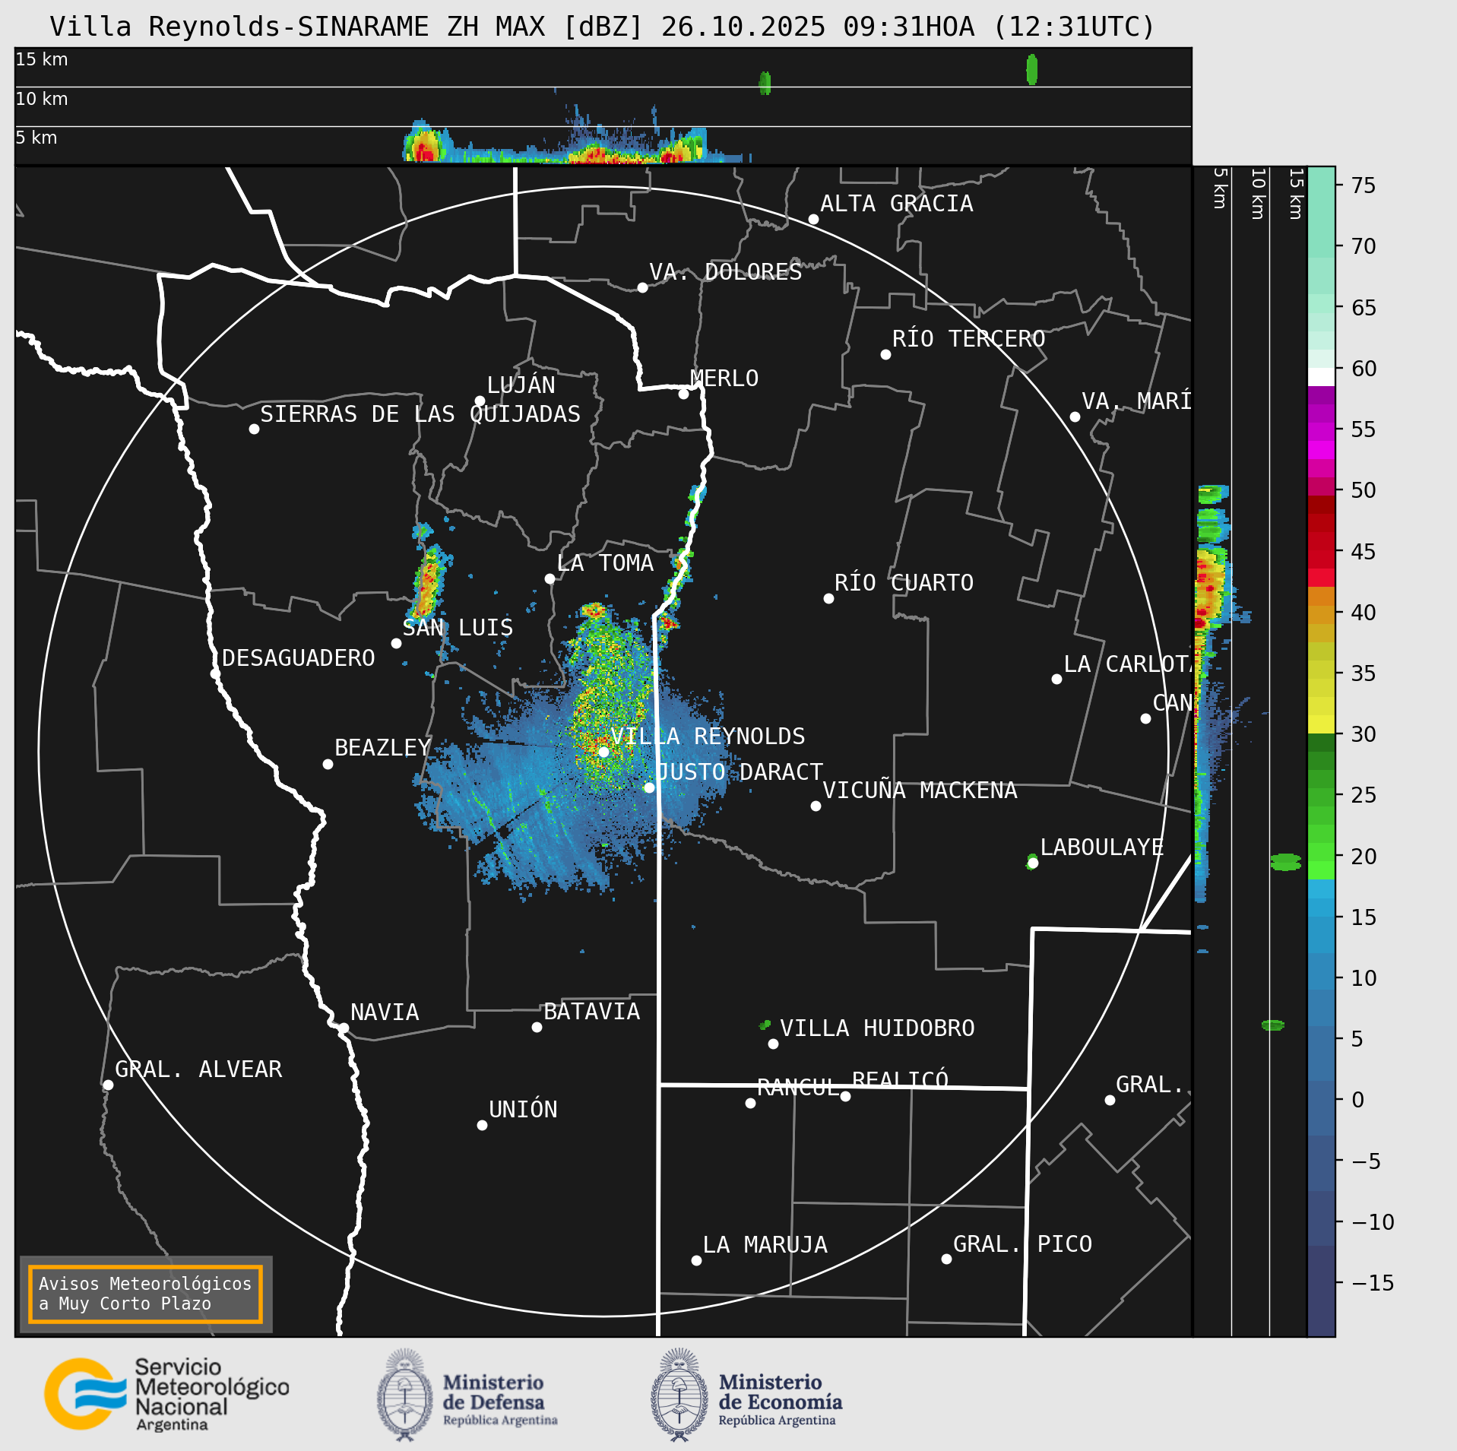Click the 10 km label in the top cross-section
Viewport: 1457px width, 1451px height.
42,99
